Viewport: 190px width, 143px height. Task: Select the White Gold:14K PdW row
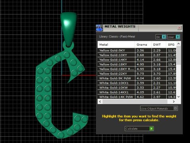pos(137,97)
